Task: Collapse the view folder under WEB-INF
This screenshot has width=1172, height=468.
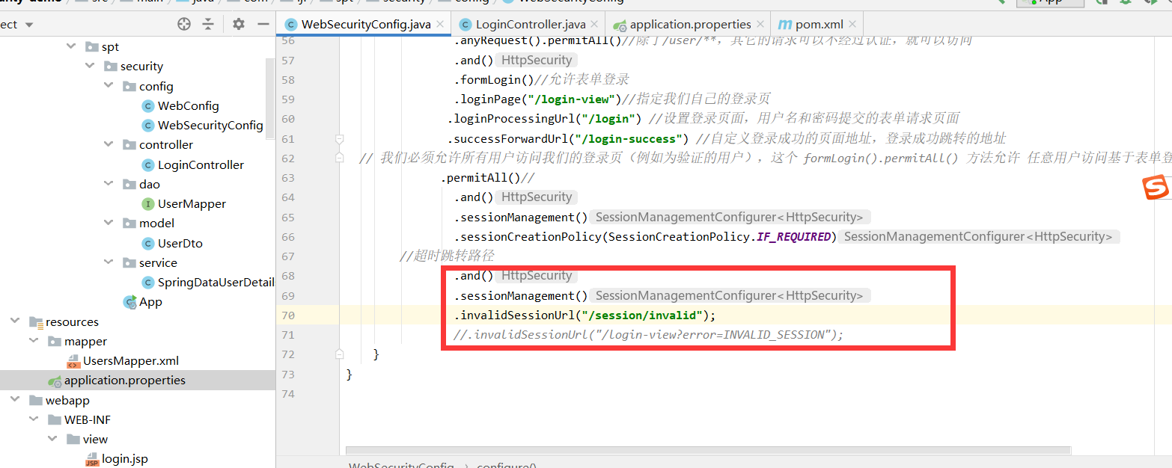Action: coord(52,439)
